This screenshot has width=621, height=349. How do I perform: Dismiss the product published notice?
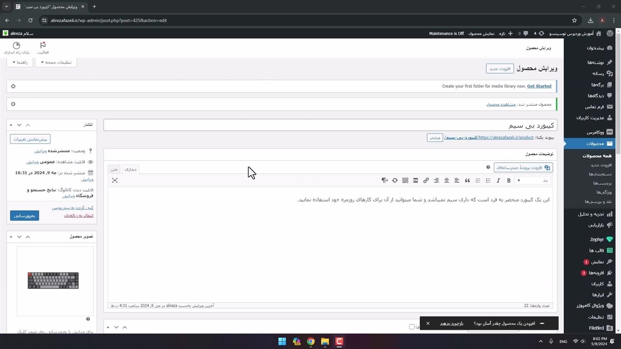(x=13, y=104)
